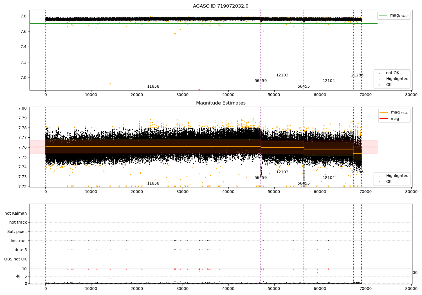422x295 pixels.
Task: Click the '7.4' y-tick in top plot
Action: [24, 47]
